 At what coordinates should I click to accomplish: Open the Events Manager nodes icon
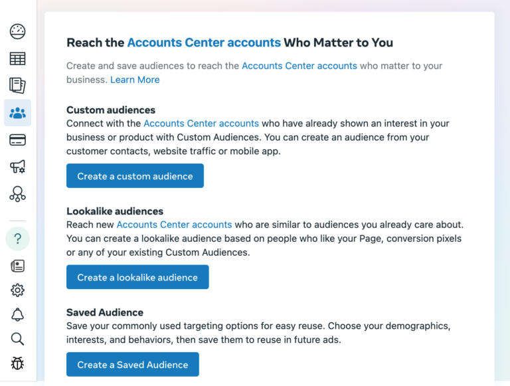(x=17, y=194)
